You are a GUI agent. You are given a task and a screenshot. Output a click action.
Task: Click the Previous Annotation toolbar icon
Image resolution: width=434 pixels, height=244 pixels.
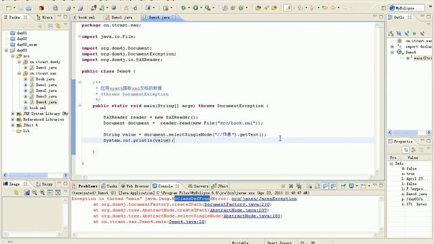coord(312,8)
